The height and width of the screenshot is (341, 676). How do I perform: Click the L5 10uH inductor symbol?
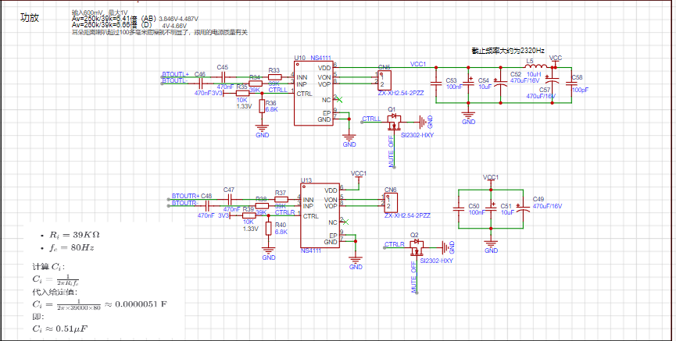(x=536, y=66)
